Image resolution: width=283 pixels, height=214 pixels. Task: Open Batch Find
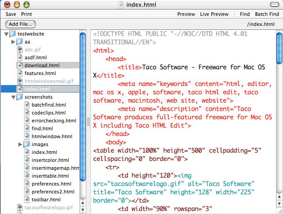pos(267,14)
